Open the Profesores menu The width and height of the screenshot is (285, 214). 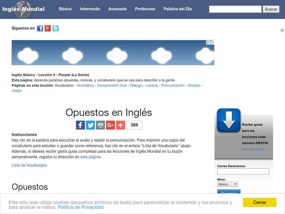(x=145, y=9)
